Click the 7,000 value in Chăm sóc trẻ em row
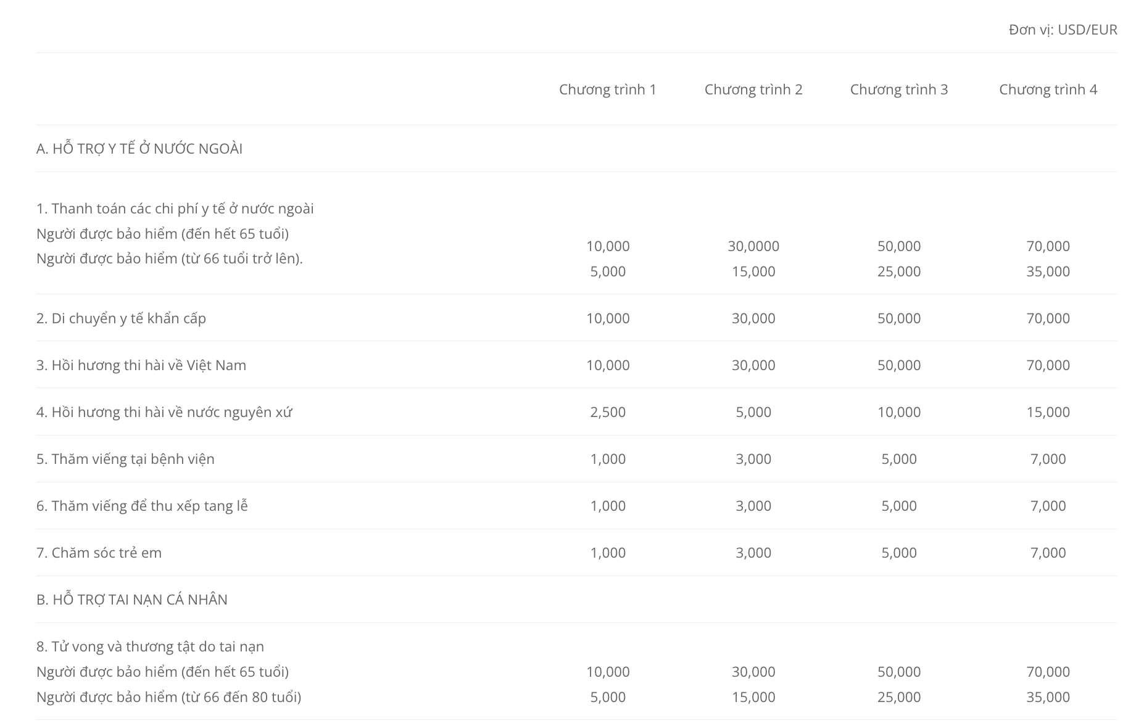The width and height of the screenshot is (1144, 723). pyautogui.click(x=1048, y=553)
